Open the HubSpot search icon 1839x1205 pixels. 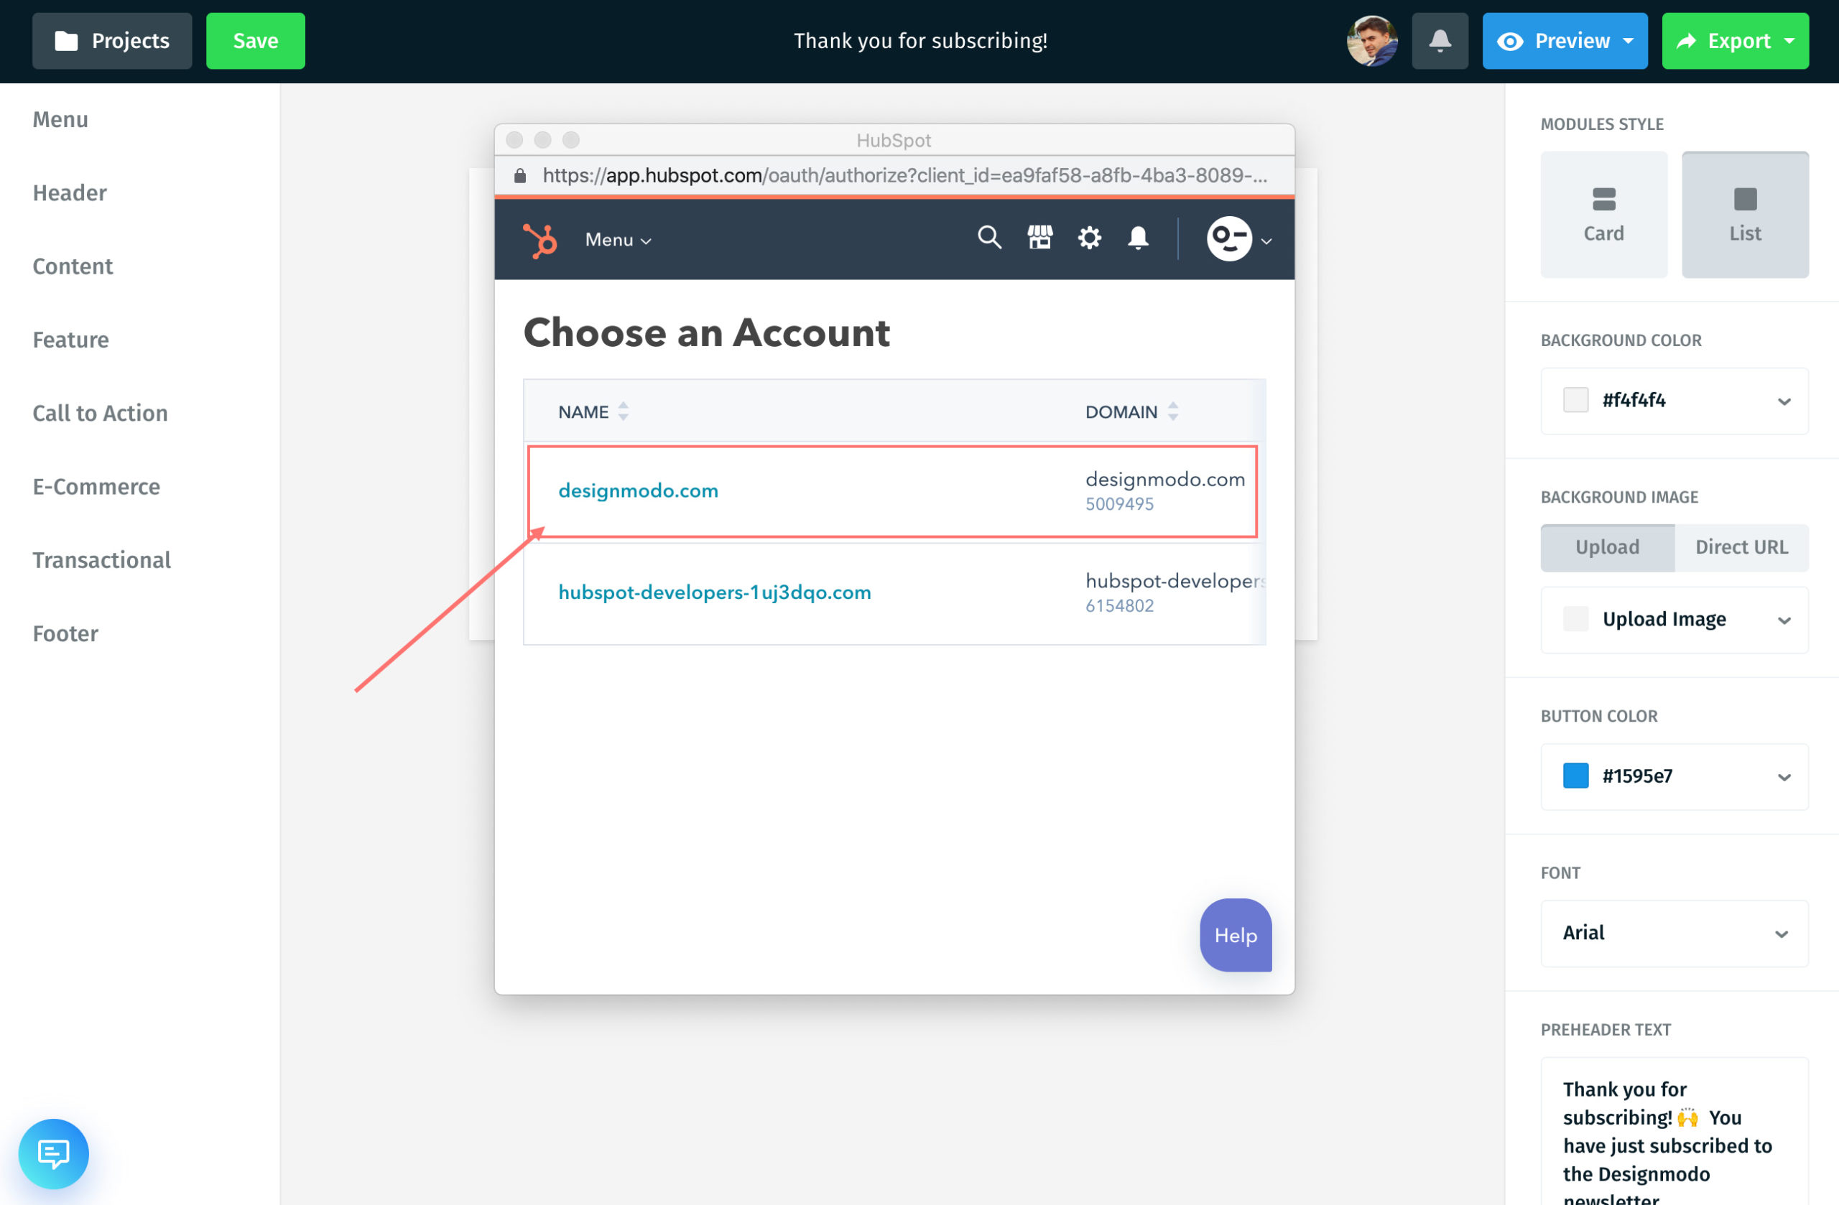pos(989,237)
